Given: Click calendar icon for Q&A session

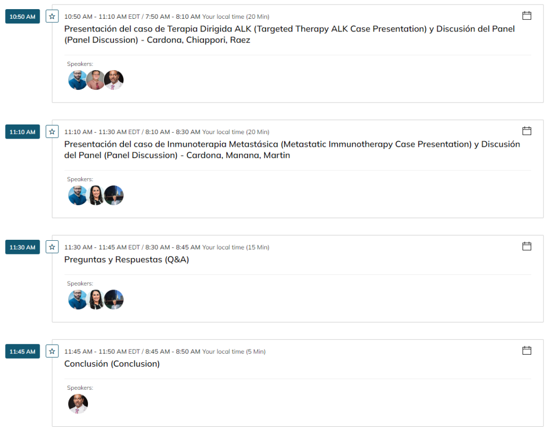Looking at the screenshot, I should pos(527,246).
